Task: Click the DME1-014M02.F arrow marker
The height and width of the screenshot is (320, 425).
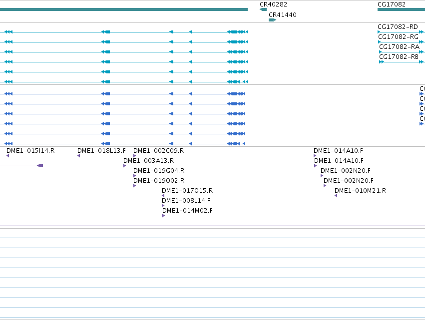Action: (163, 216)
